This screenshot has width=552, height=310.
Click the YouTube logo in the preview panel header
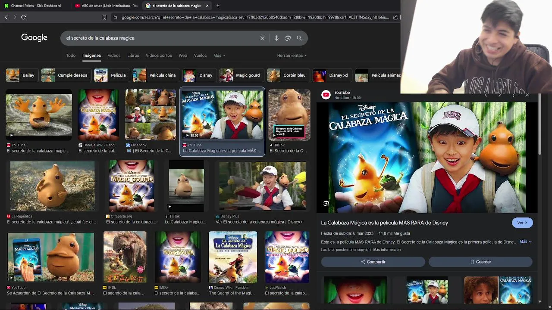coord(326,95)
